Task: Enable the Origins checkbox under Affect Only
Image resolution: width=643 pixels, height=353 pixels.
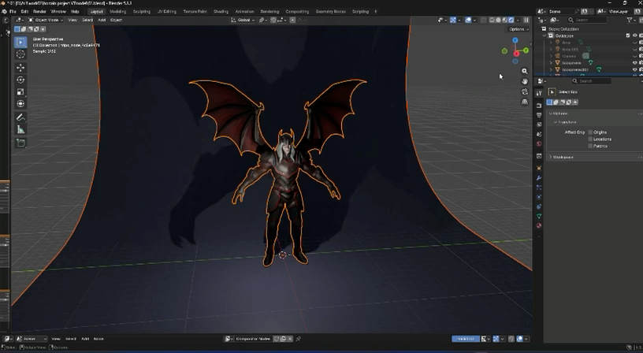Action: coord(590,132)
